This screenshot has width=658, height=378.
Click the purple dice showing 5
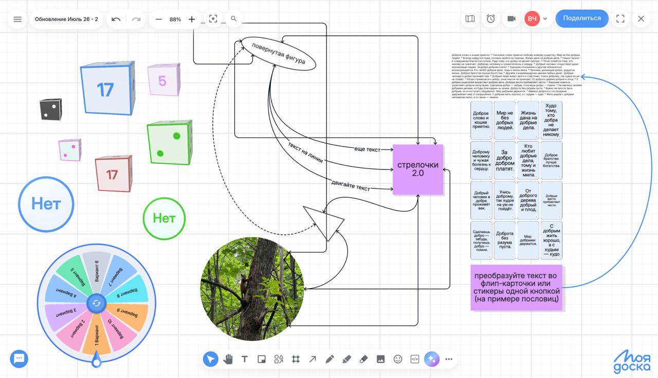[x=164, y=80]
